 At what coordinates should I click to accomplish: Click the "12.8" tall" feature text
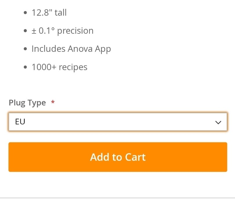(x=49, y=12)
